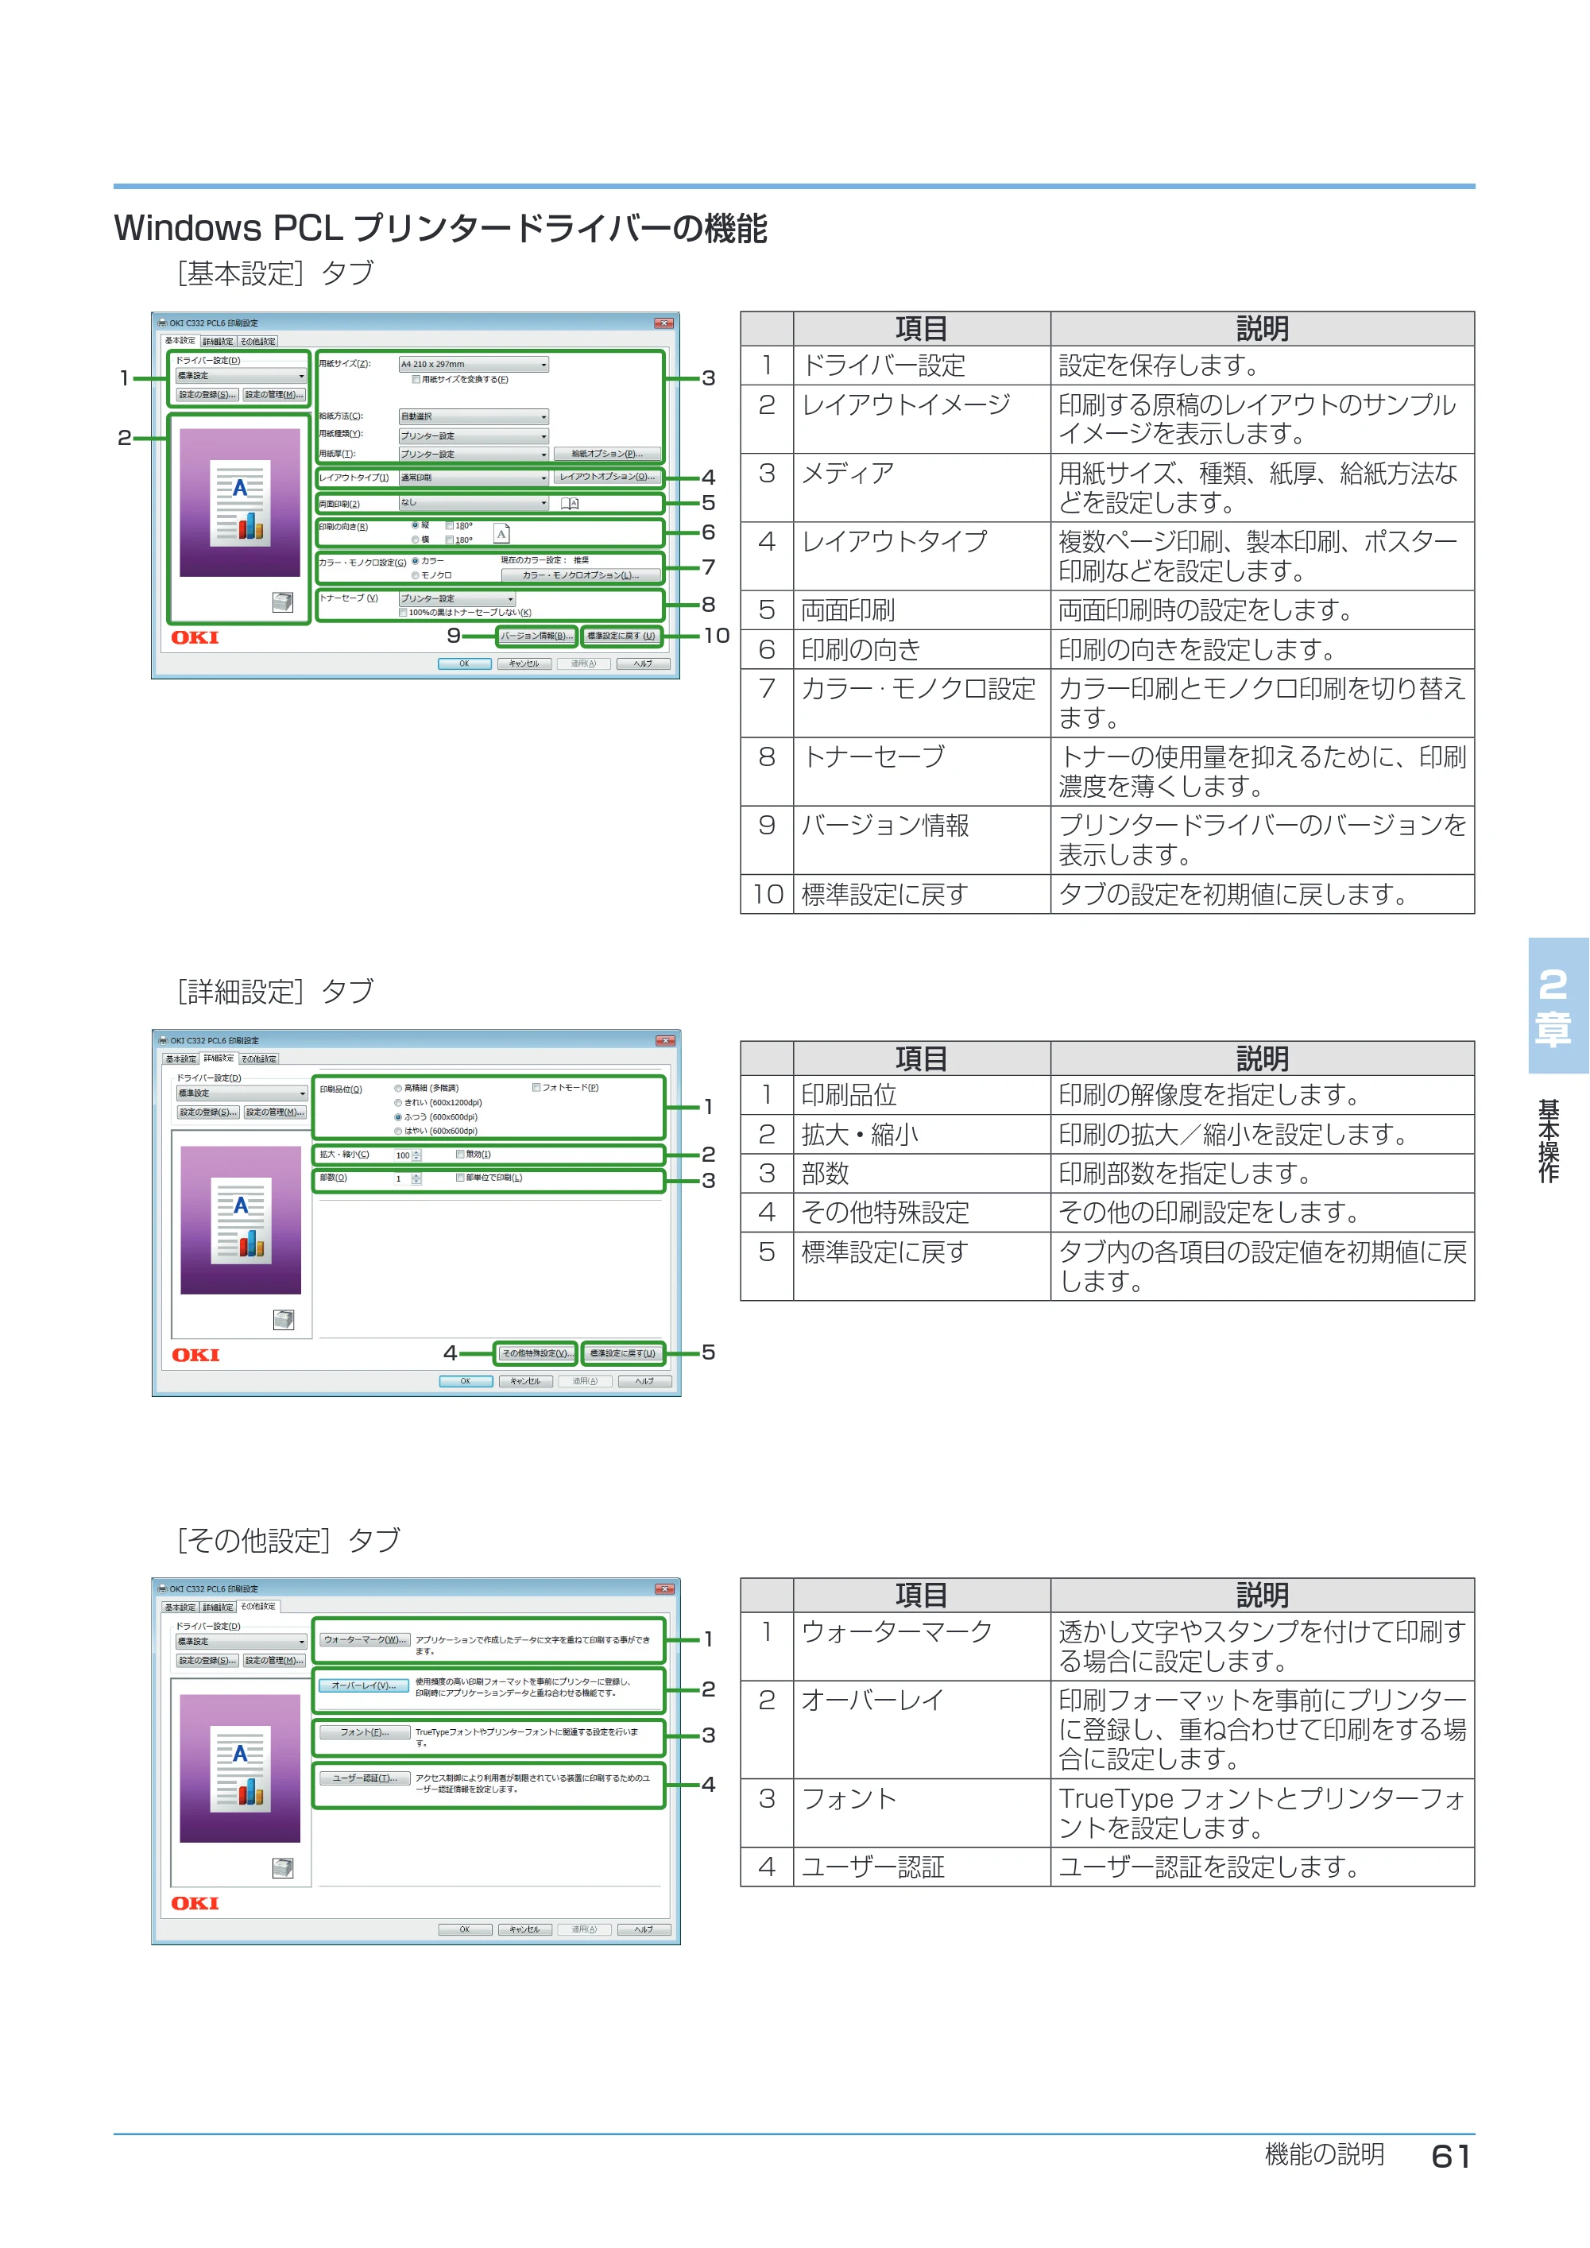The image size is (1590, 2248).
Task: Click 設定の管理(M)... in the 基本設定 dialog
Action: pos(274,396)
